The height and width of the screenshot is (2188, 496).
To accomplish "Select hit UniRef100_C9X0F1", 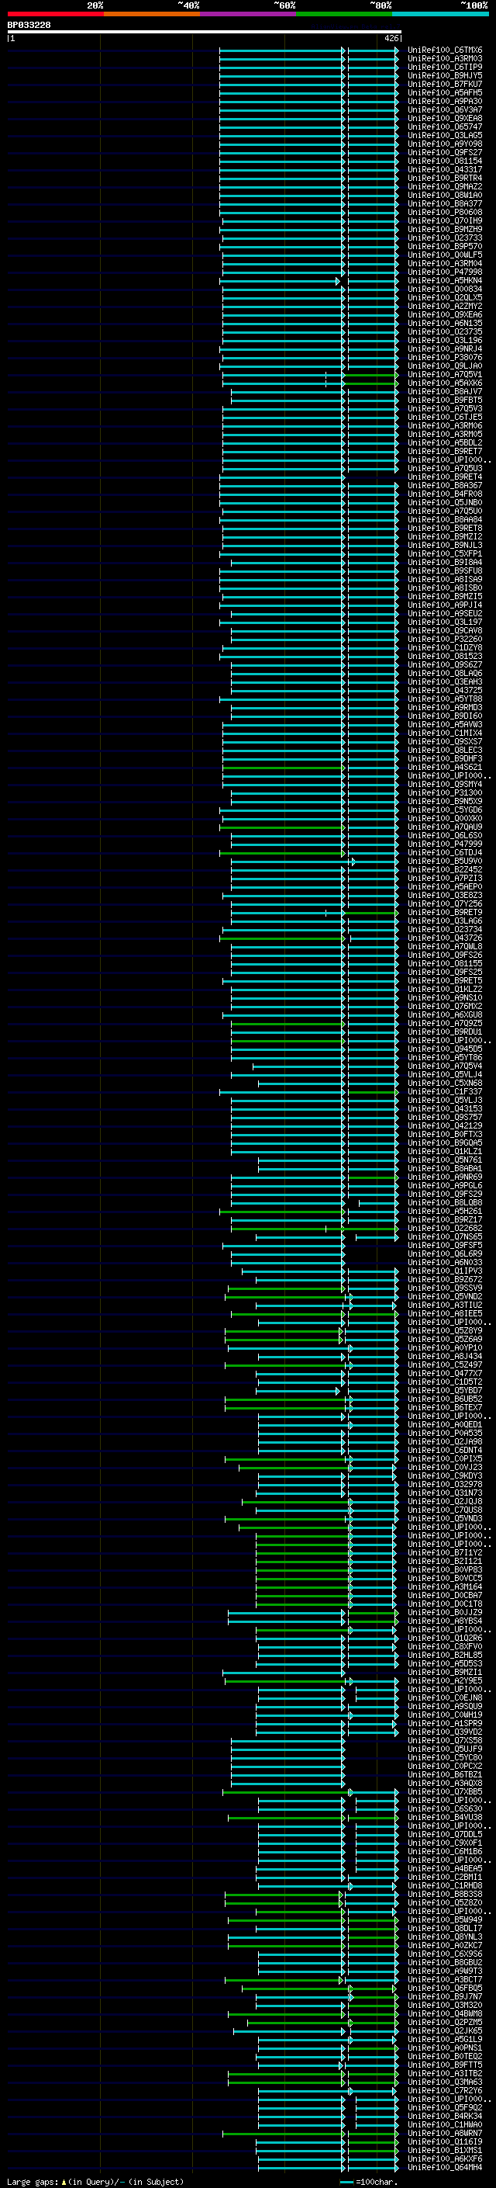I will (x=444, y=1843).
